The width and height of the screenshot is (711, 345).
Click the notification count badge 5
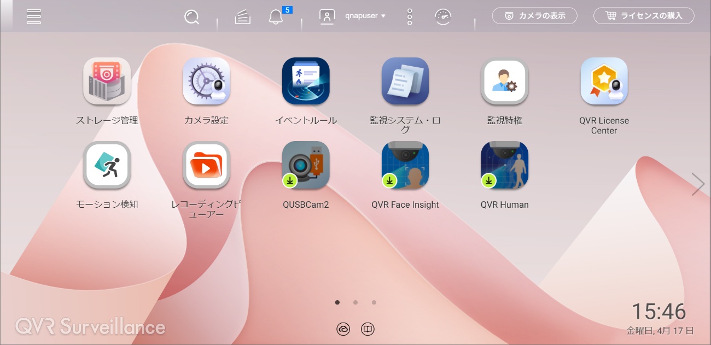tap(287, 9)
